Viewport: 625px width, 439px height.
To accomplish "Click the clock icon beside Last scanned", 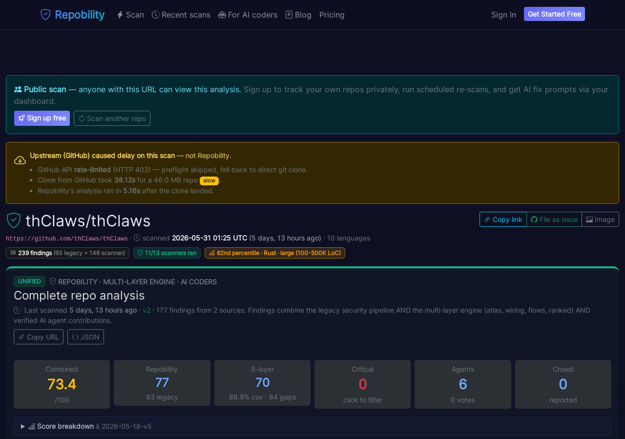I will click(x=17, y=310).
